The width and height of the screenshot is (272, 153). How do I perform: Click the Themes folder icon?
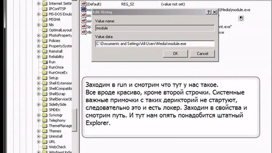click(x=45, y=131)
